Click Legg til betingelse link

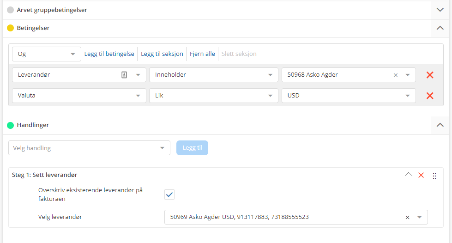tap(109, 54)
